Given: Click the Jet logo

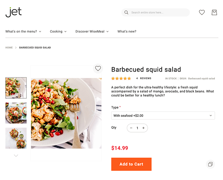Looking at the screenshot, I should (14, 12).
